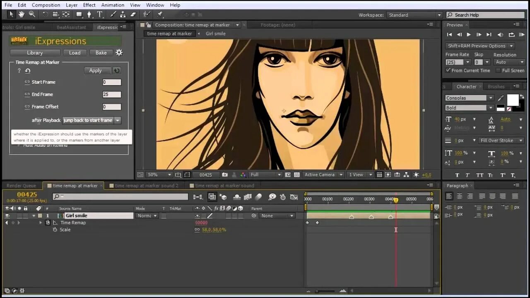Select the Rectangle shape tool
This screenshot has width=530, height=298.
79,14
